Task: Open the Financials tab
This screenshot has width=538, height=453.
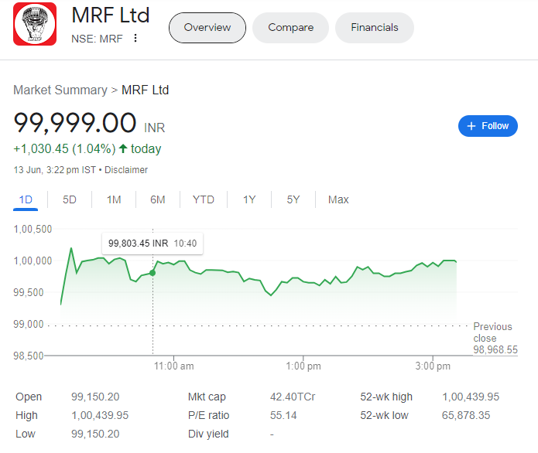Action: (375, 28)
